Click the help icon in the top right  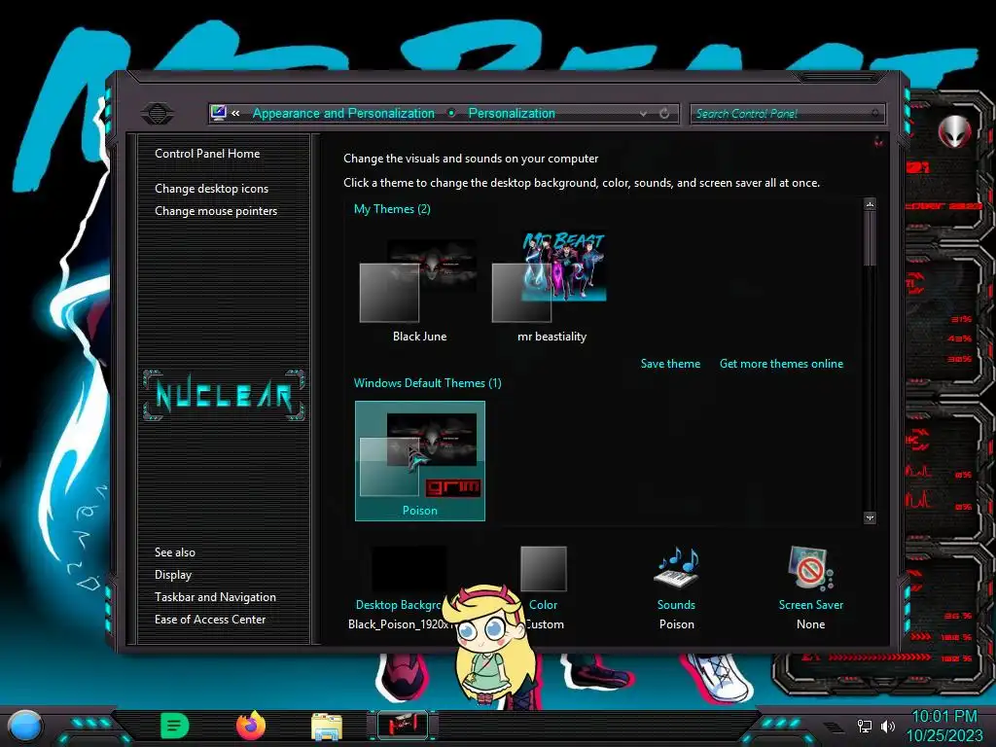click(878, 140)
